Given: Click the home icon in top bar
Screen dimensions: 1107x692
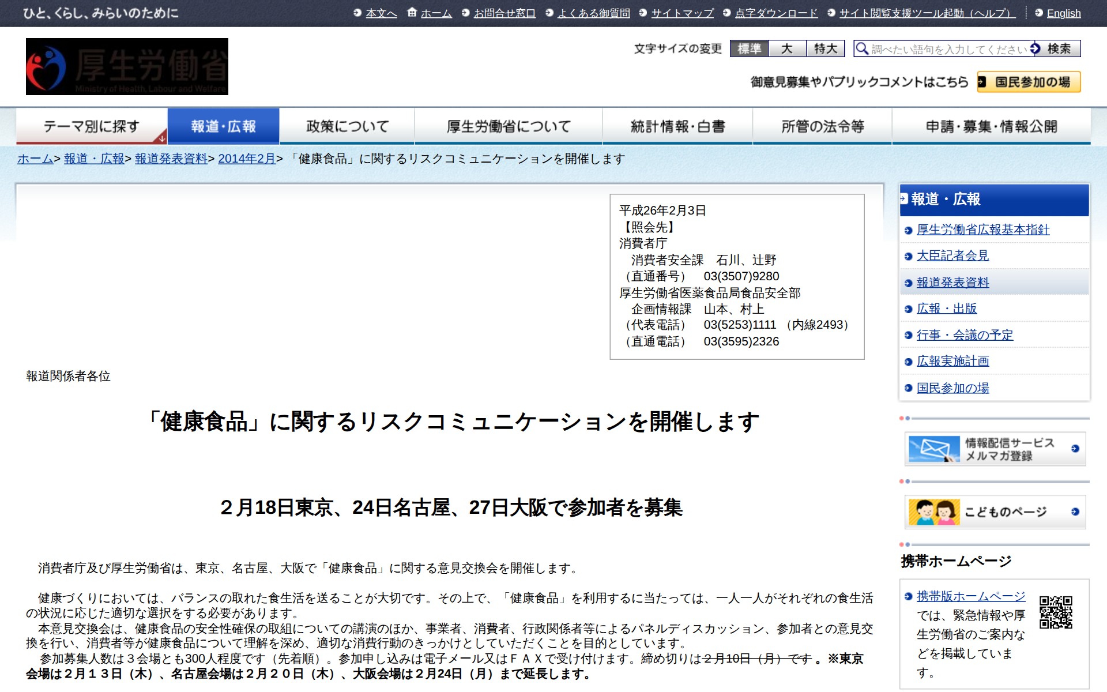Looking at the screenshot, I should tap(412, 12).
